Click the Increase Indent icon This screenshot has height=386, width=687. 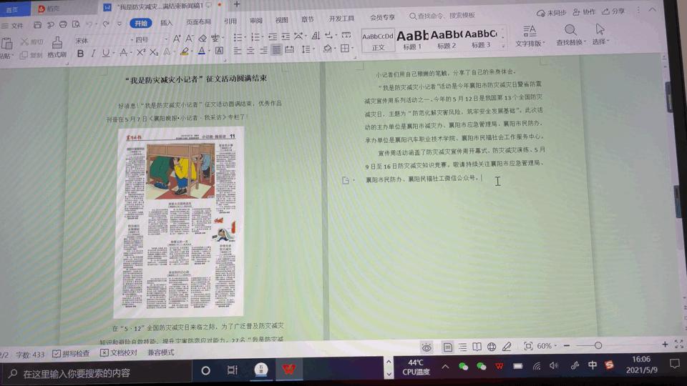[286, 36]
